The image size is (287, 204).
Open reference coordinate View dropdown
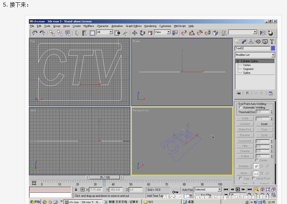tap(169, 32)
